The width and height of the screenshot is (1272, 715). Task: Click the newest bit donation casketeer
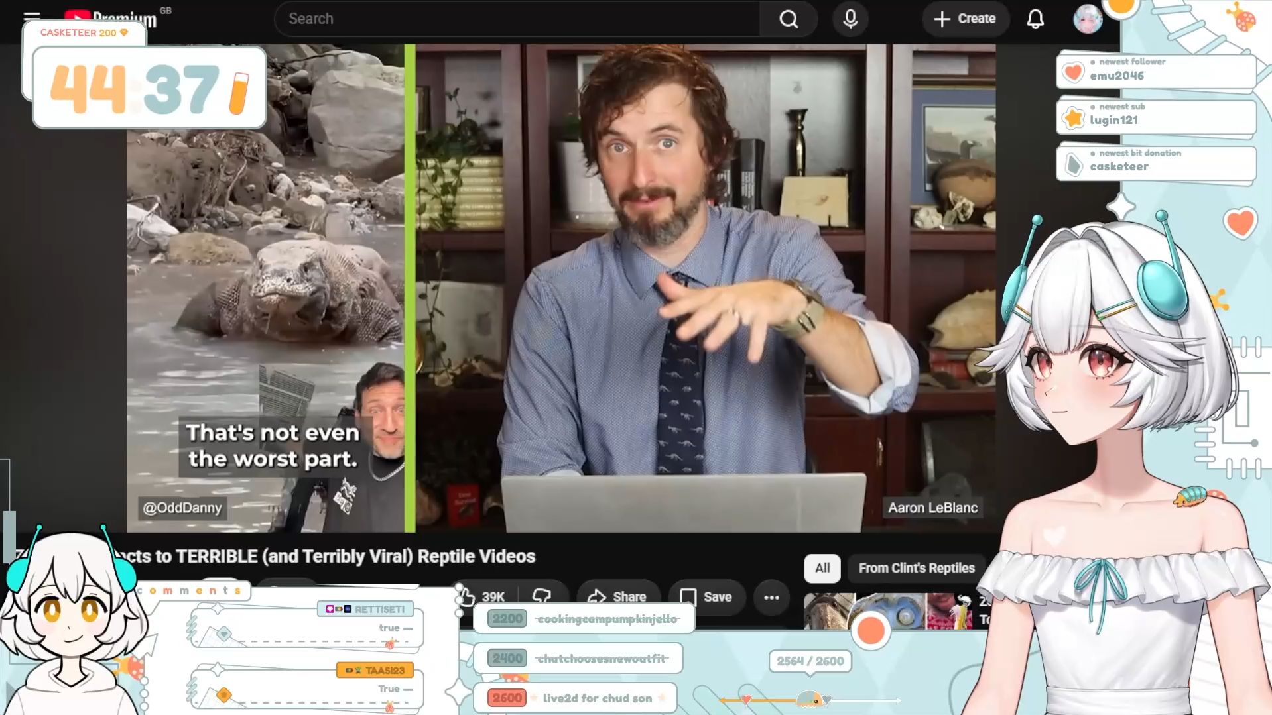[x=1156, y=163]
